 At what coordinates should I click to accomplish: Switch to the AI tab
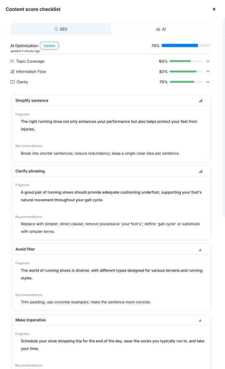[161, 29]
